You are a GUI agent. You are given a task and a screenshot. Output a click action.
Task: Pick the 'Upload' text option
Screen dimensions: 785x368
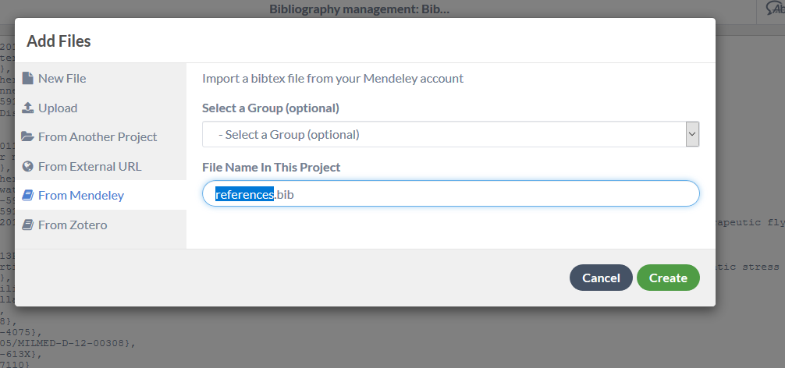[x=58, y=108]
